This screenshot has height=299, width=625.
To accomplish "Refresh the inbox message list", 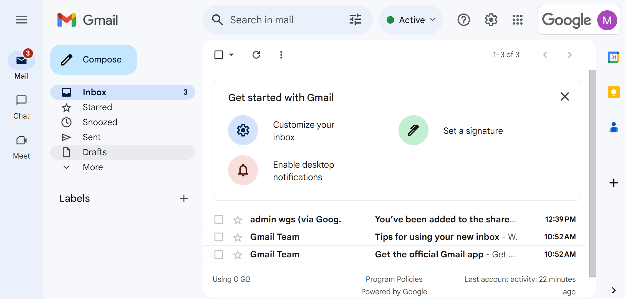I will pos(256,55).
